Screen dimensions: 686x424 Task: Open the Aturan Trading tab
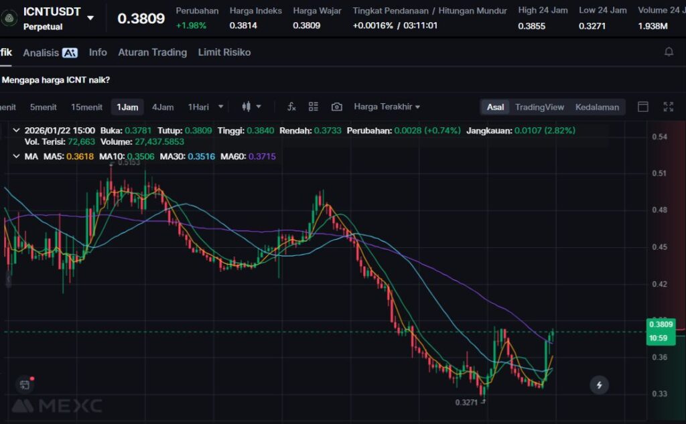(x=152, y=52)
